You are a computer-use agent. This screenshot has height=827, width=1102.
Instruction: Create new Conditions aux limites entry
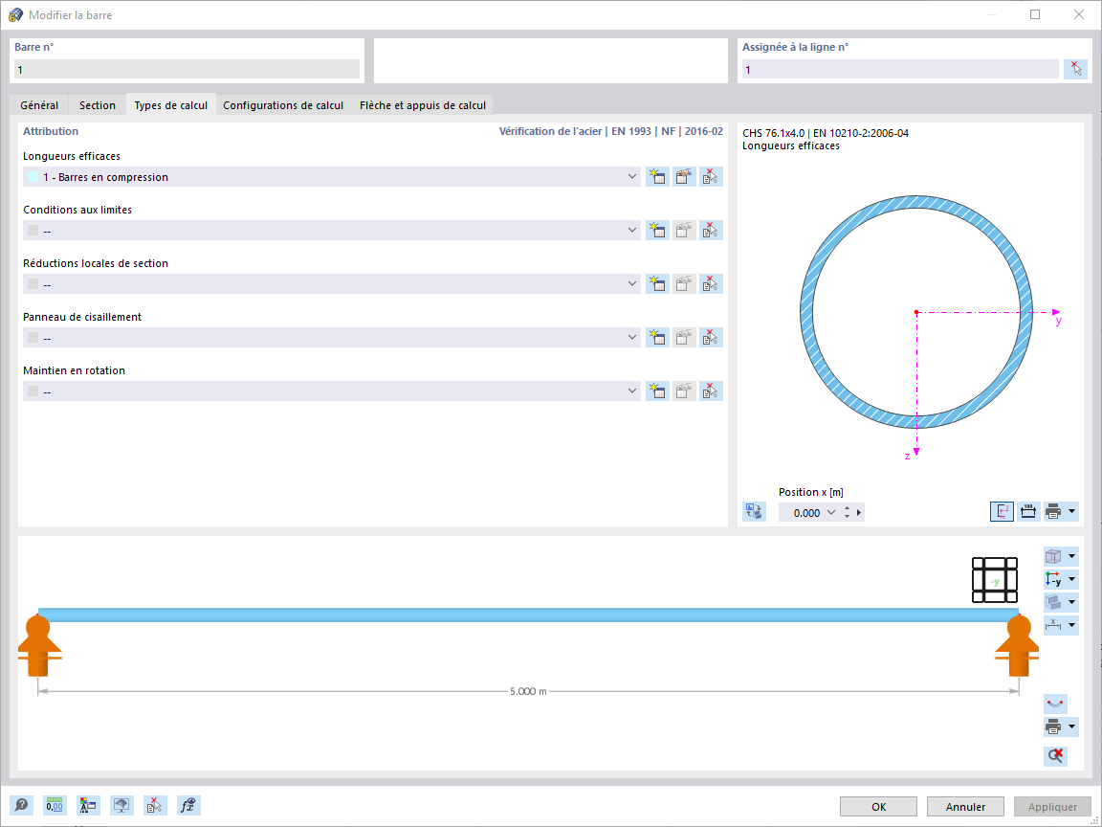(x=657, y=230)
